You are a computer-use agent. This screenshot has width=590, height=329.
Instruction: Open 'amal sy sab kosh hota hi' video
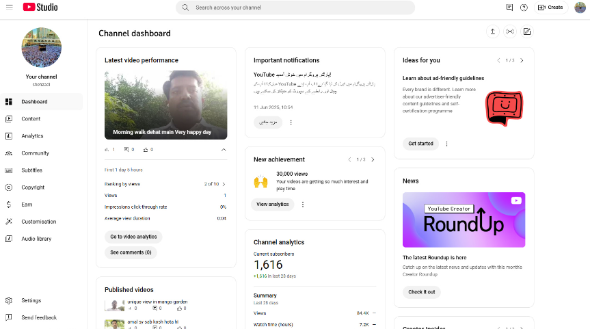click(152, 322)
